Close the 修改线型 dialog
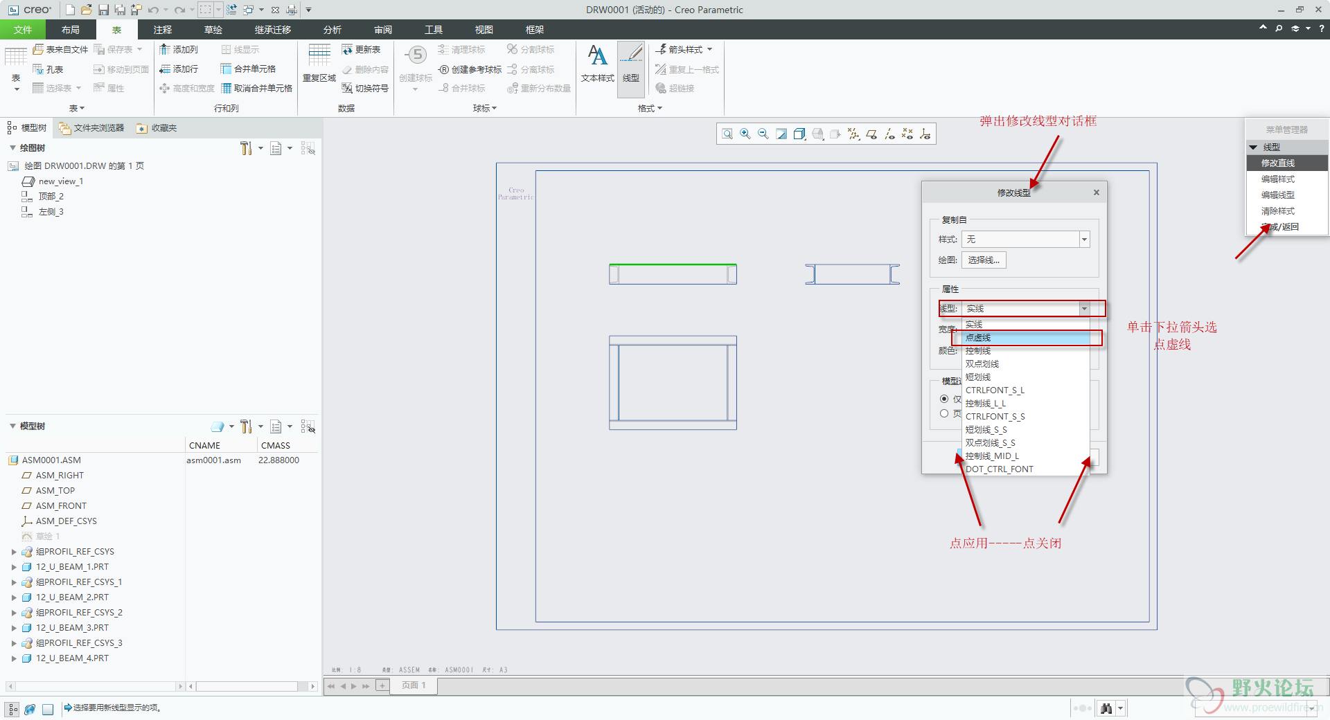Image resolution: width=1330 pixels, height=720 pixels. 1097,192
